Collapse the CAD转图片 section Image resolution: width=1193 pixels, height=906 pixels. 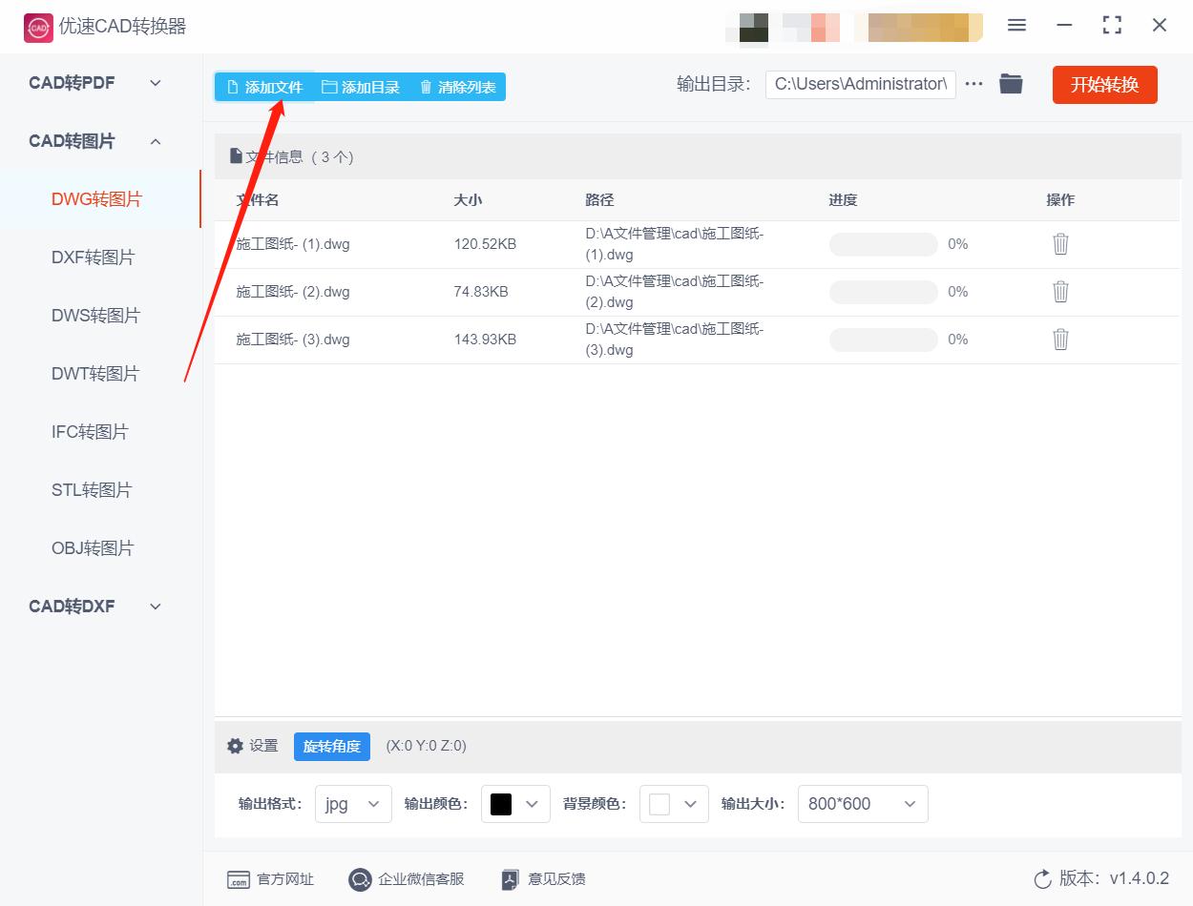coord(156,141)
